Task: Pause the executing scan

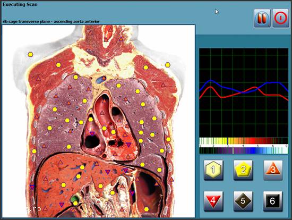Action: [262, 18]
